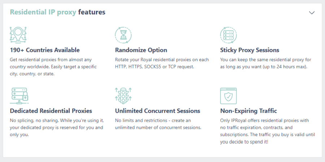Click the hourglass Randomize Option icon
The image size is (325, 162).
pos(123,35)
